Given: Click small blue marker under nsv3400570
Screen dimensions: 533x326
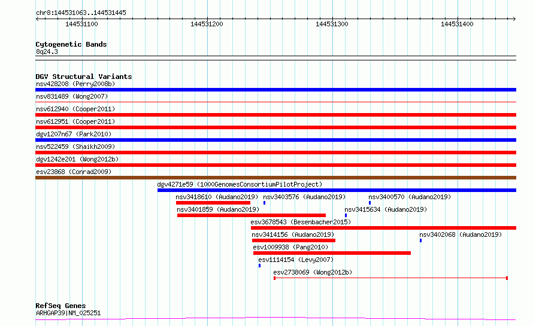Looking at the screenshot, I should tap(370, 203).
